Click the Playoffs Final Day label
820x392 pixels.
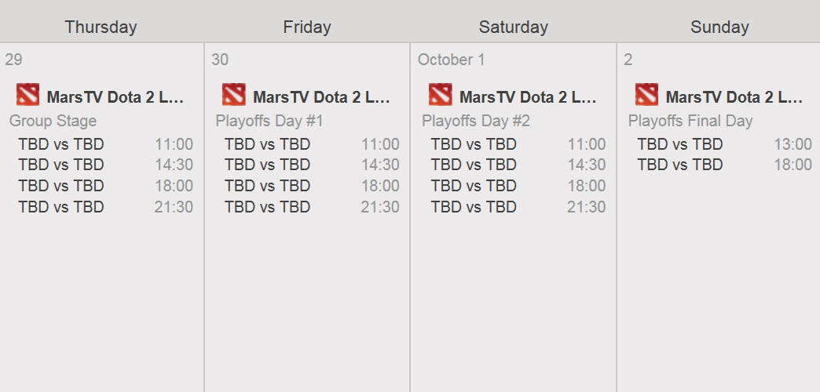(690, 121)
